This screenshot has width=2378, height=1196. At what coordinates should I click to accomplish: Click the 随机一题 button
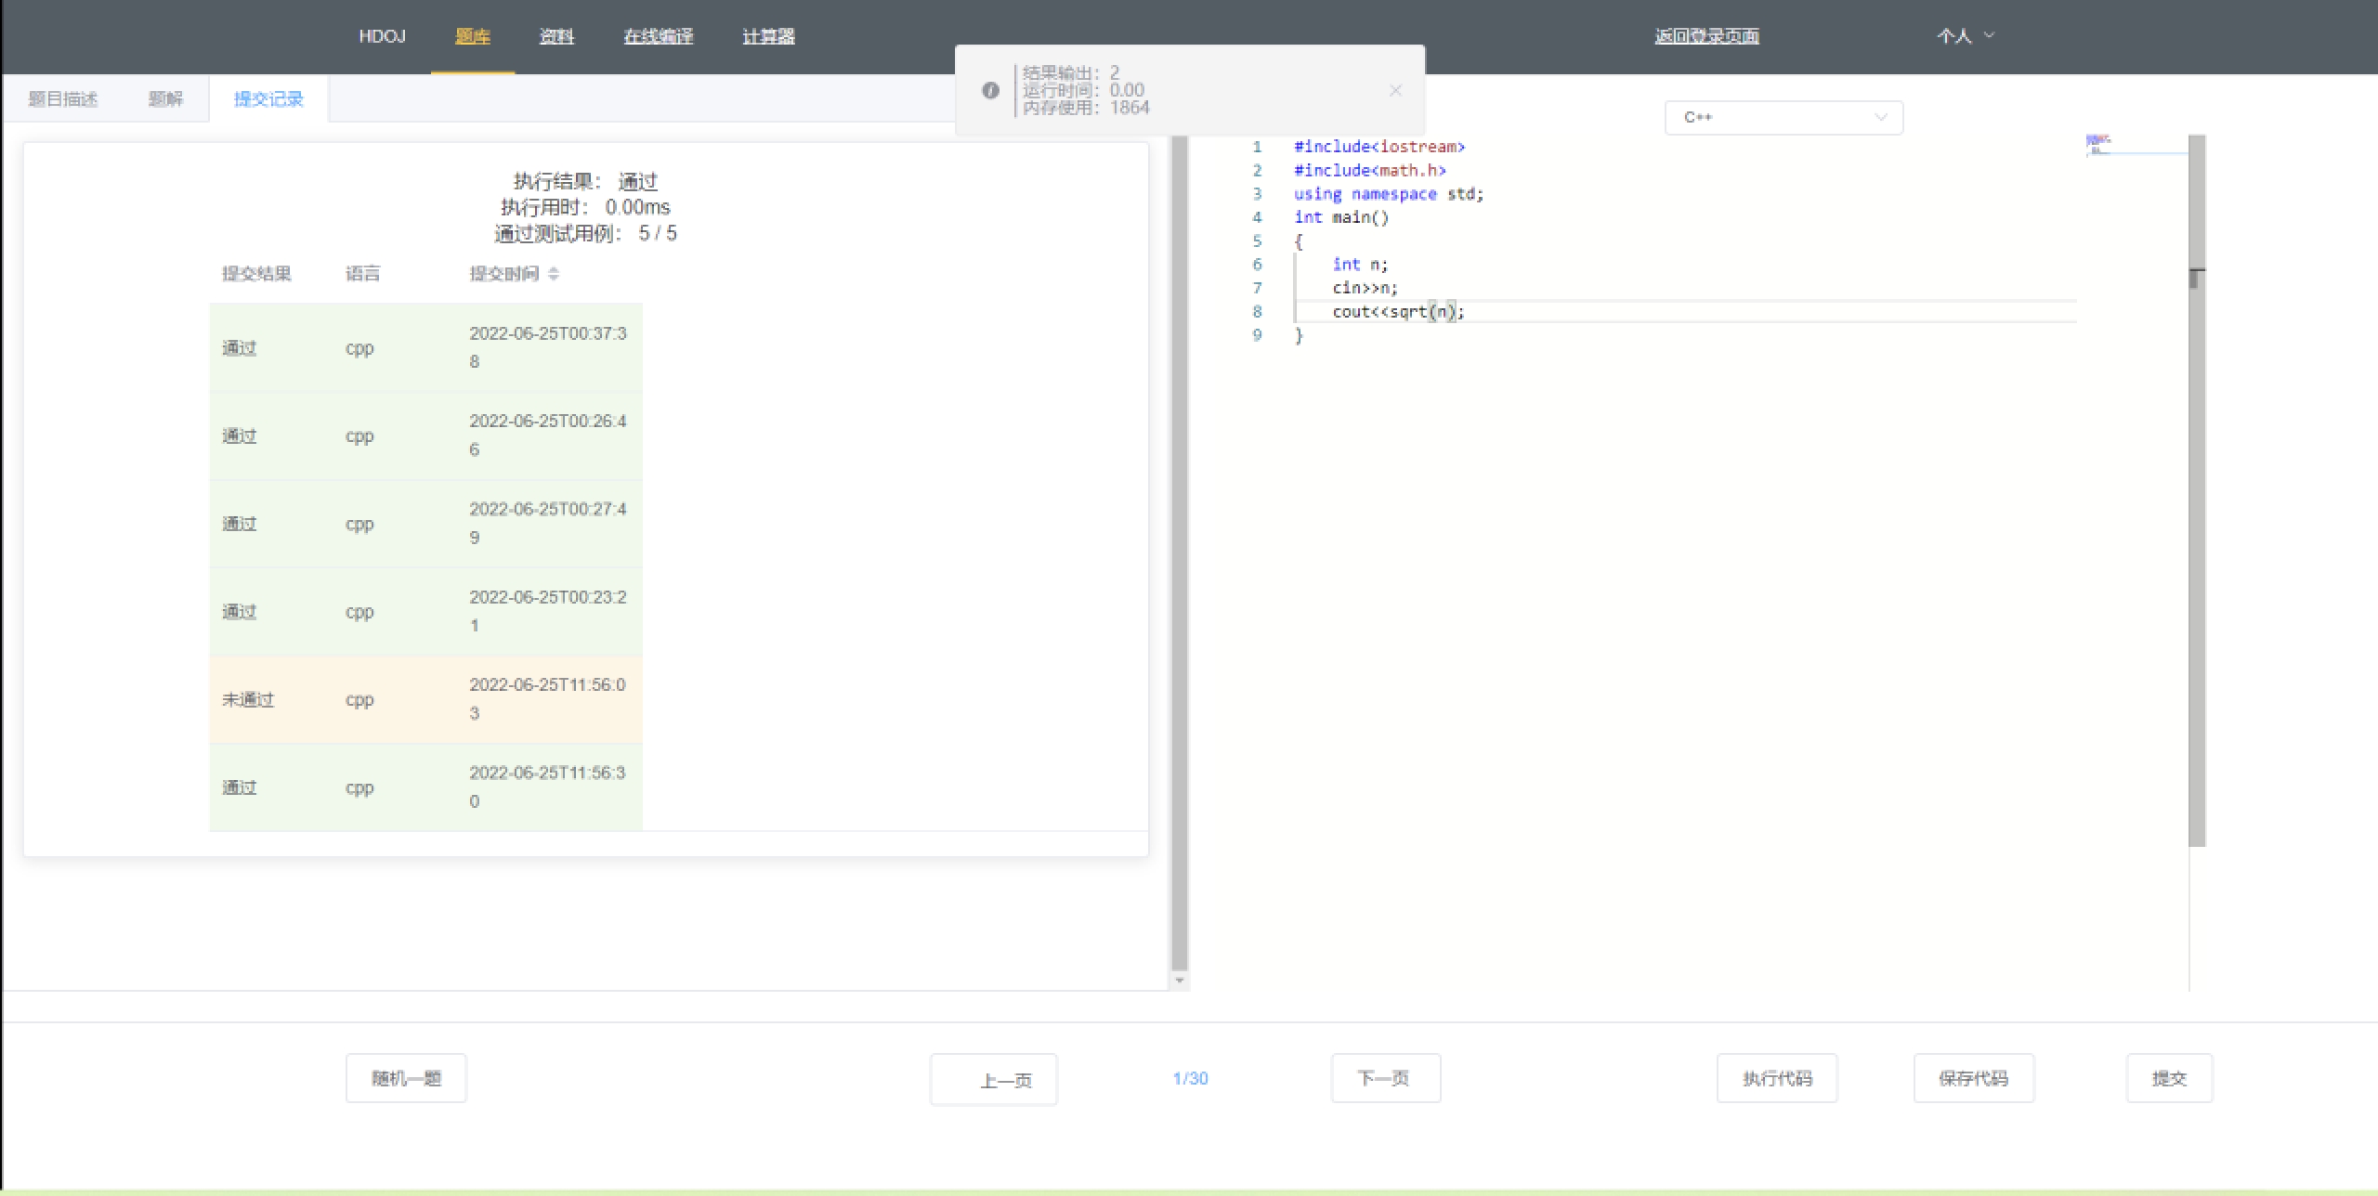point(406,1078)
